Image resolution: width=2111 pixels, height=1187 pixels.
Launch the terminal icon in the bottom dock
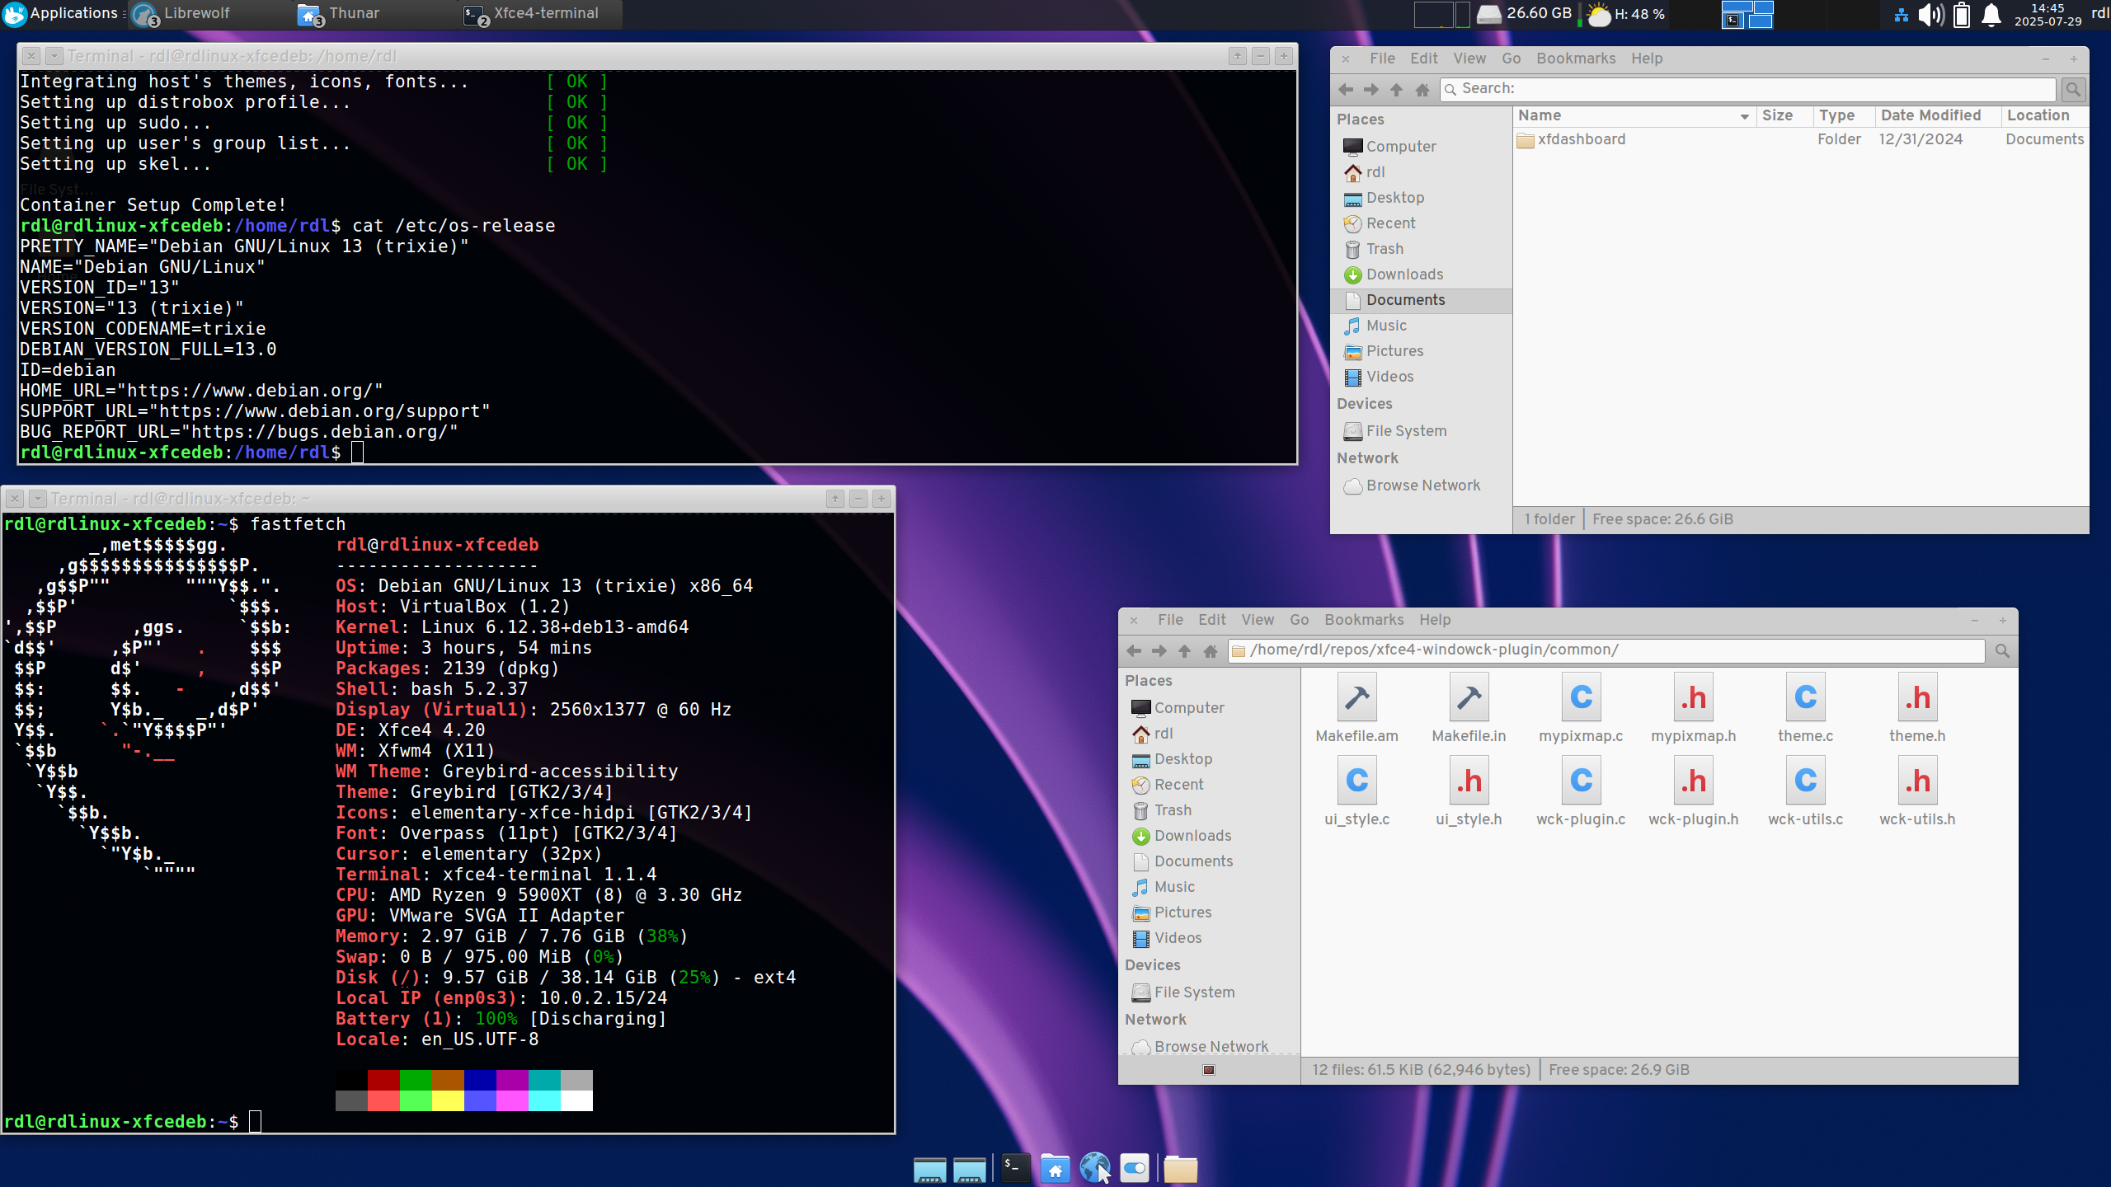[x=1015, y=1167]
